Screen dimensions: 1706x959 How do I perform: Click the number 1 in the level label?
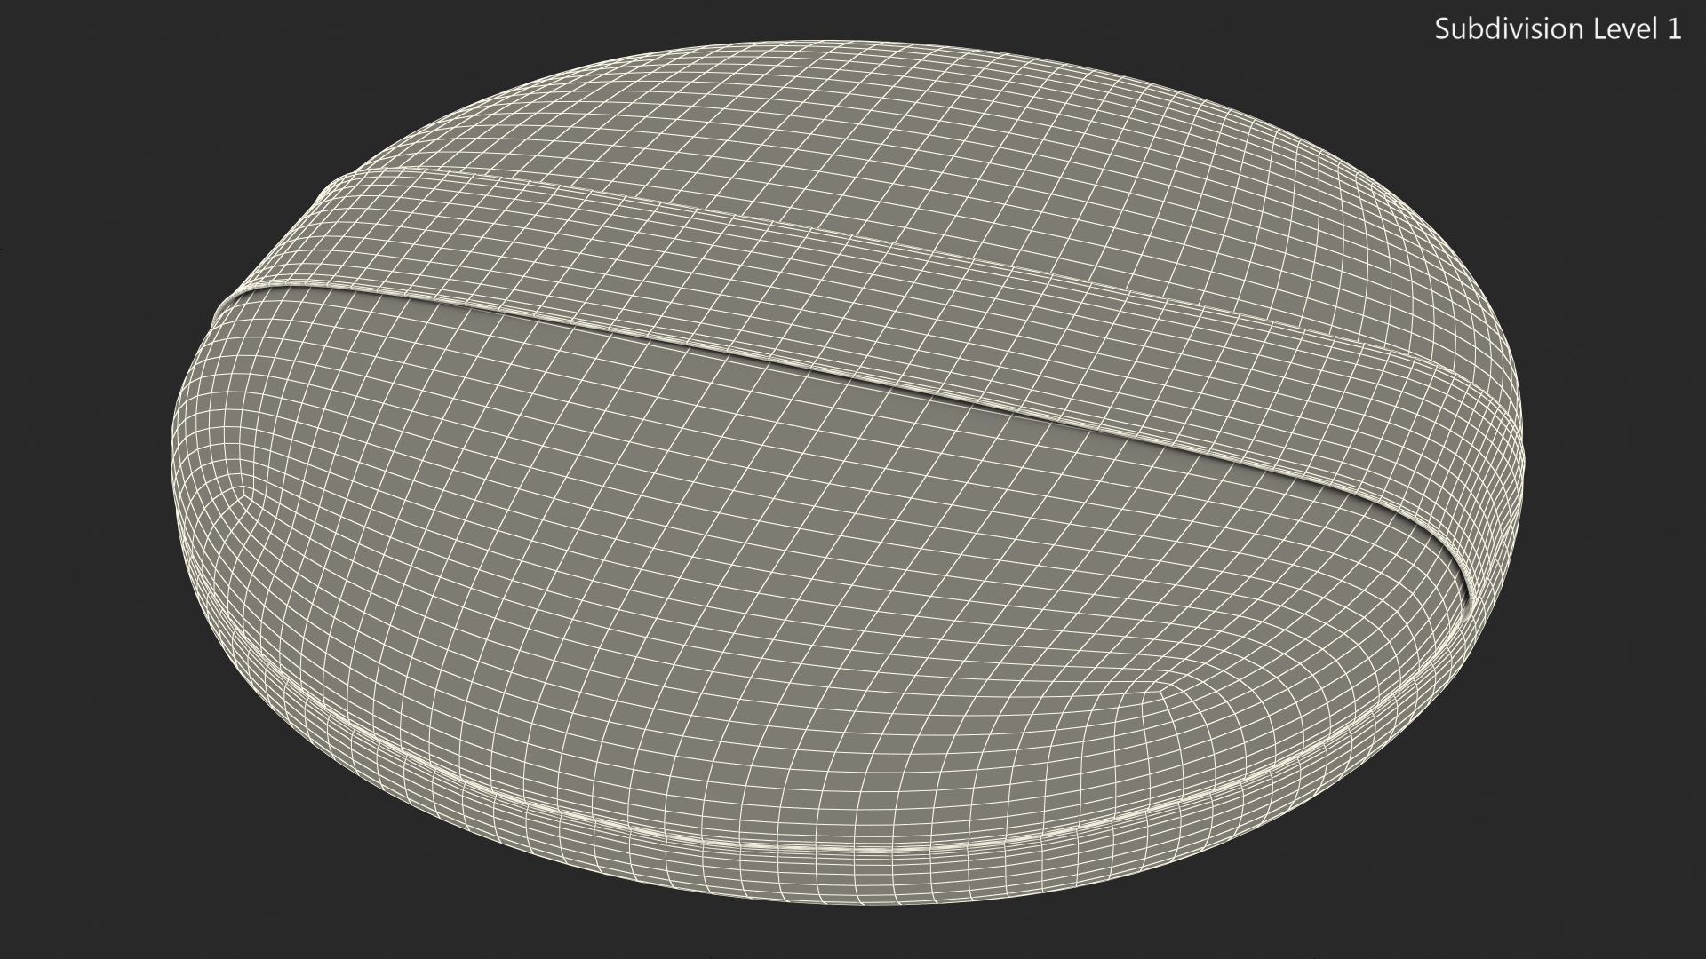[1673, 29]
